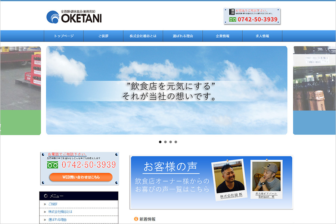Click the telephone icon in header banner
Screen dimensions: 336x224
232,12
